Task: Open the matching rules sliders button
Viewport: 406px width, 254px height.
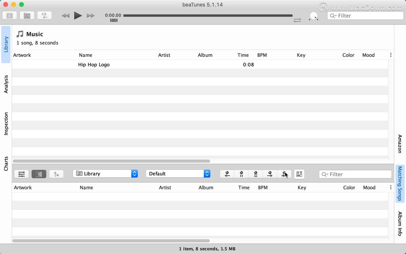Action: pyautogui.click(x=21, y=174)
